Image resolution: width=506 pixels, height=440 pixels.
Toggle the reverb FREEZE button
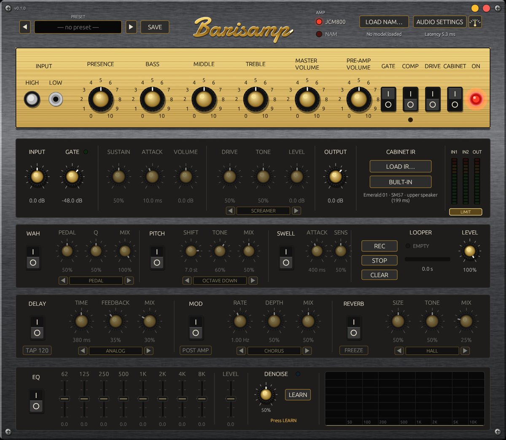[x=354, y=350]
